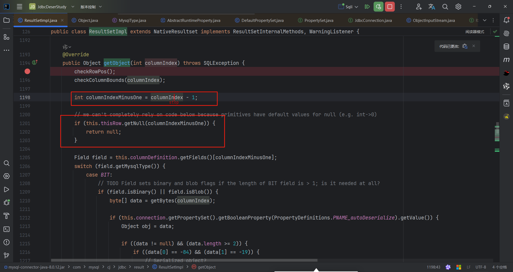Switch to DefaultPropertySet.java tab
513x272 pixels.
(259, 21)
